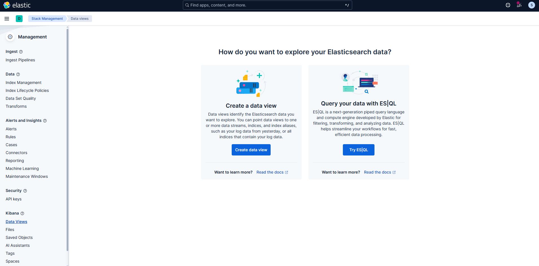Select Data Views in sidebar

tap(16, 222)
